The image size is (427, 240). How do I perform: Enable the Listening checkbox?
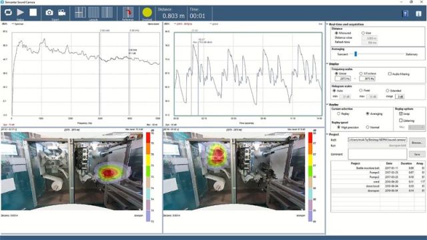click(400, 120)
